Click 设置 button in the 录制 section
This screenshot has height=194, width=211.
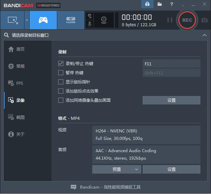[172, 100]
